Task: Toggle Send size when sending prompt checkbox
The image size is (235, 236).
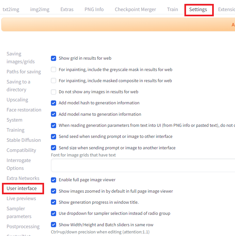Action: point(54,148)
